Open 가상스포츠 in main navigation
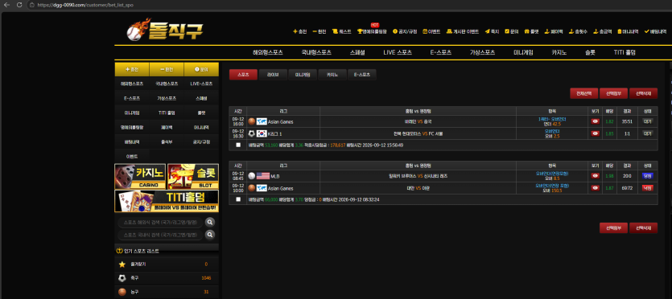The width and height of the screenshot is (672, 299). (x=482, y=52)
